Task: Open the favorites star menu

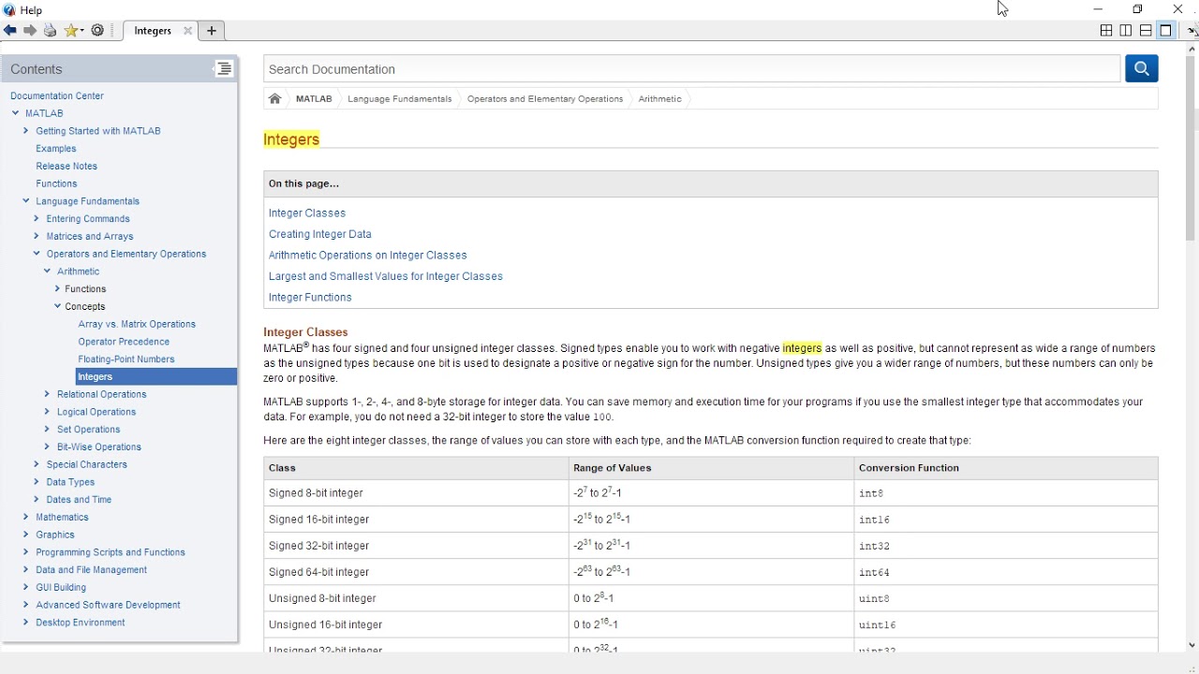Action: 74,31
